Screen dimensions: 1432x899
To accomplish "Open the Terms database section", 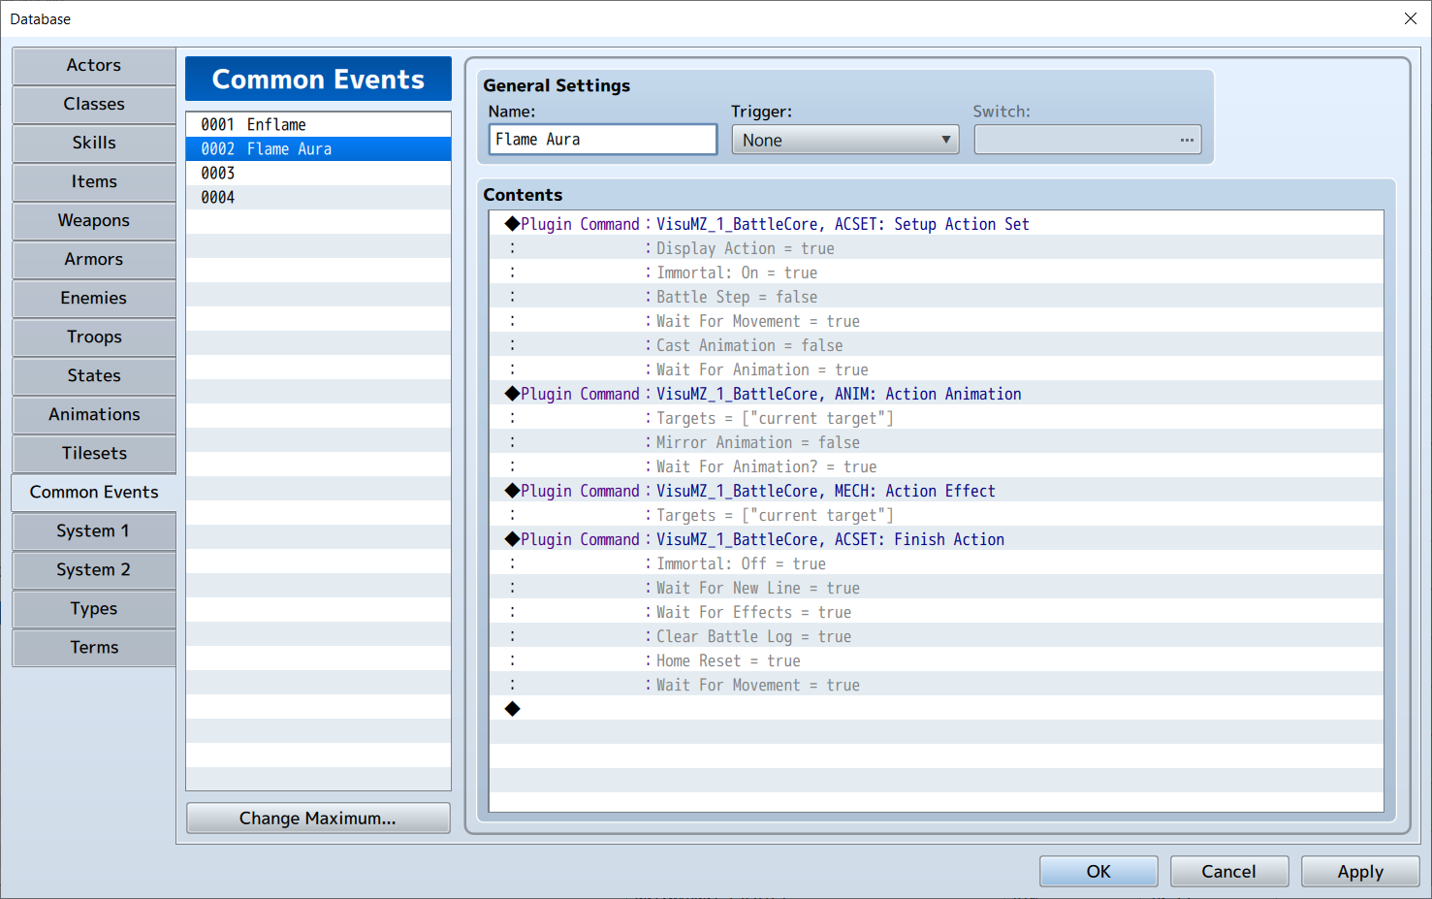I will coord(93,647).
